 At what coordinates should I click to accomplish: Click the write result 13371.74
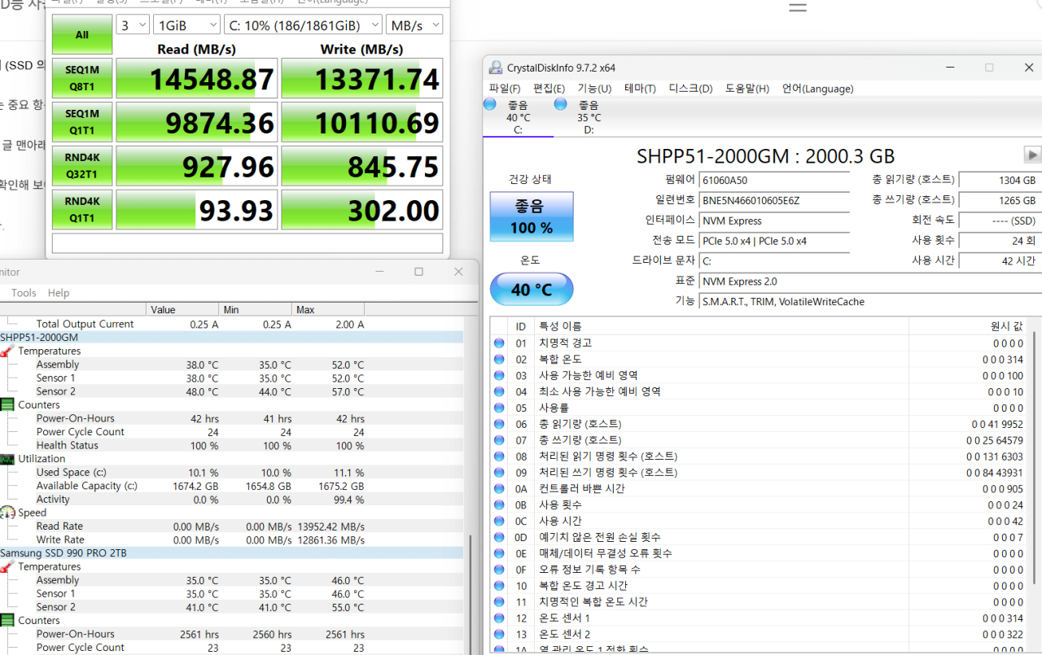point(362,78)
